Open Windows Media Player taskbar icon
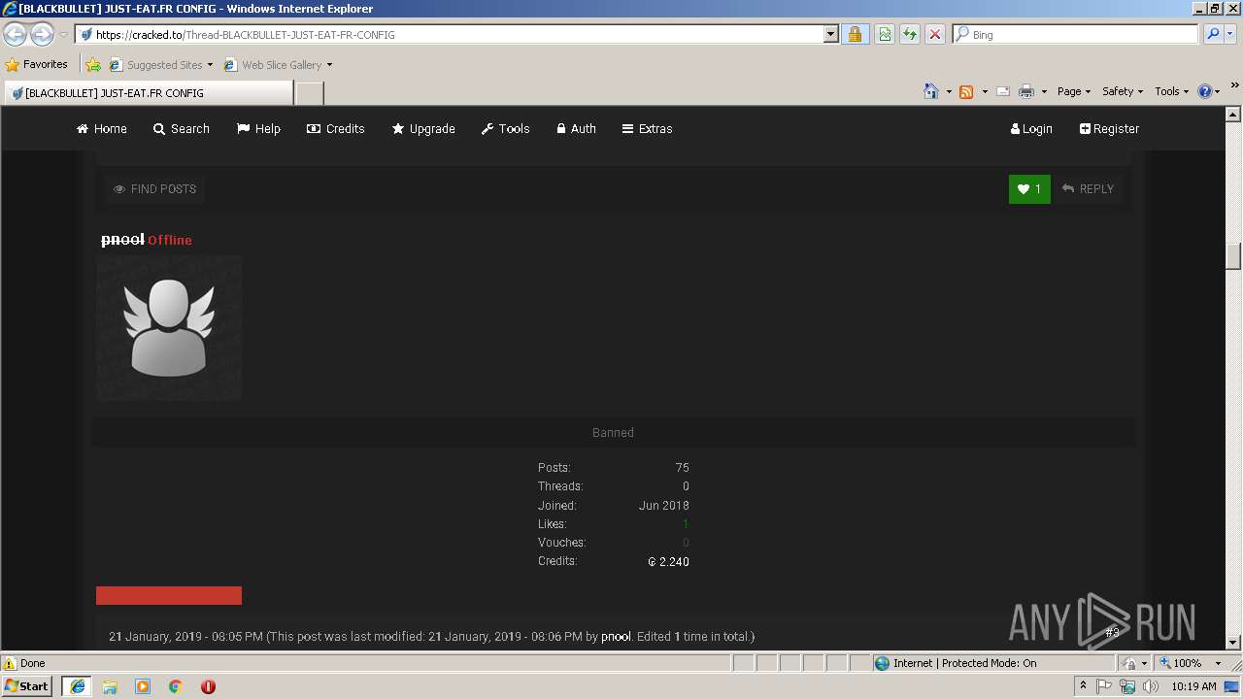The width and height of the screenshot is (1243, 699). (143, 686)
